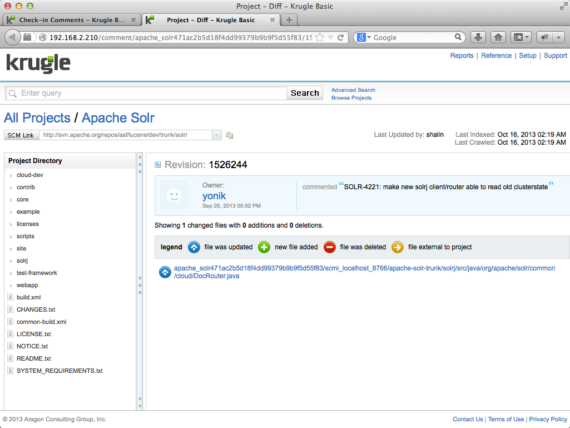Expand the webapp folder
This screenshot has width=570, height=428.
(11, 286)
